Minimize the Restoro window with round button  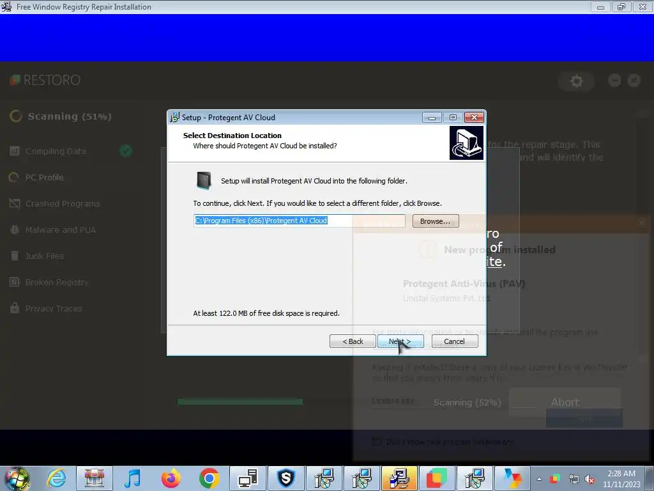(614, 80)
